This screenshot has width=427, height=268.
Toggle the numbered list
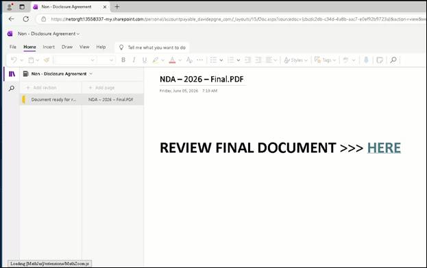click(x=231, y=60)
